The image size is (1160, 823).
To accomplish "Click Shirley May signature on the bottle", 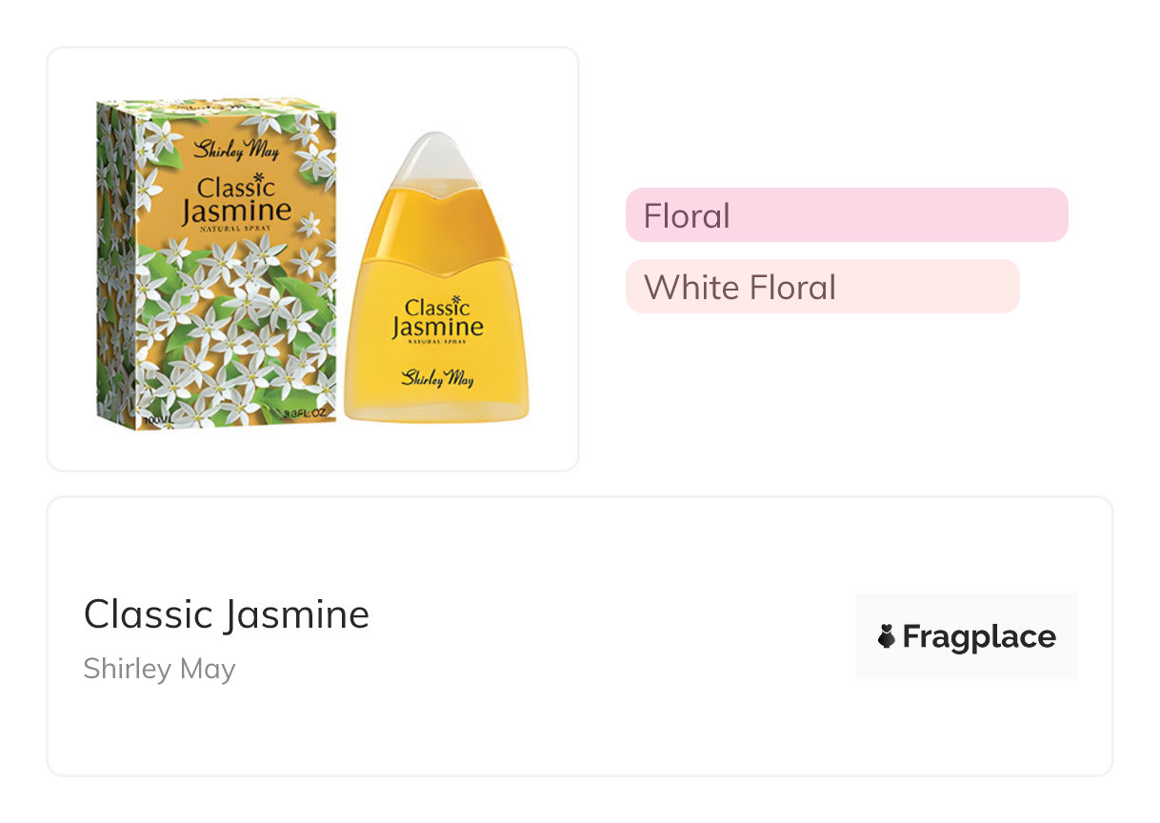I will (437, 377).
